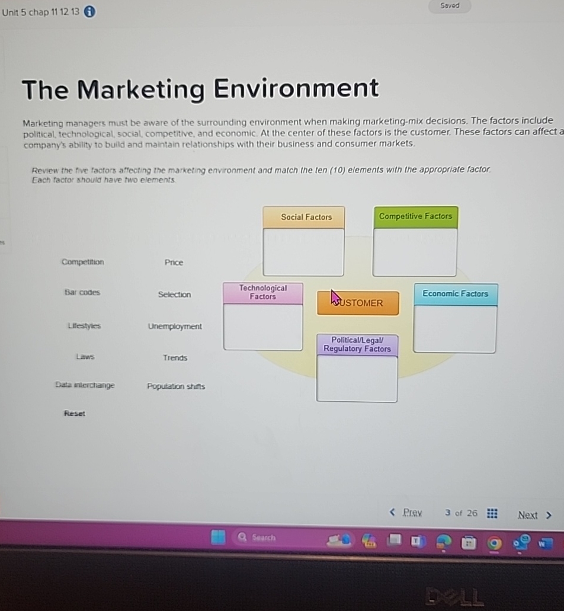Screen dimensions: 564x611
Task: Select the "Competition" draggable element
Action: (82, 262)
